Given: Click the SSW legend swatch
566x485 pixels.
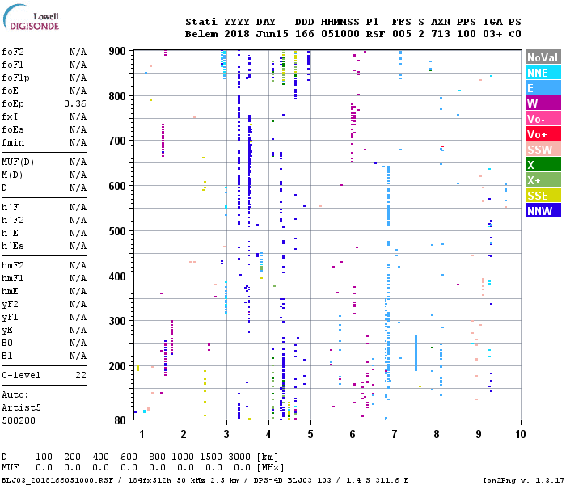Looking at the screenshot, I should click(x=543, y=149).
